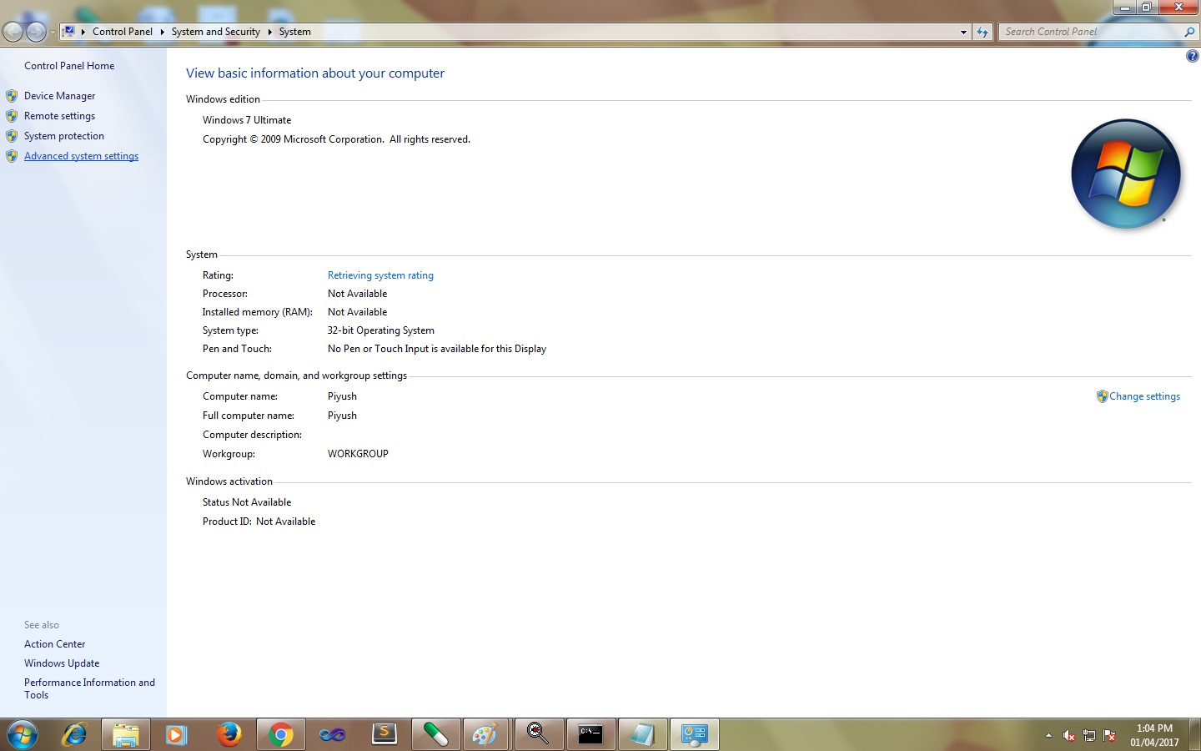Click Change settings for computer name
Image resolution: width=1201 pixels, height=751 pixels.
coord(1144,396)
